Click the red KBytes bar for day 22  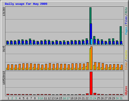click(x=87, y=94)
